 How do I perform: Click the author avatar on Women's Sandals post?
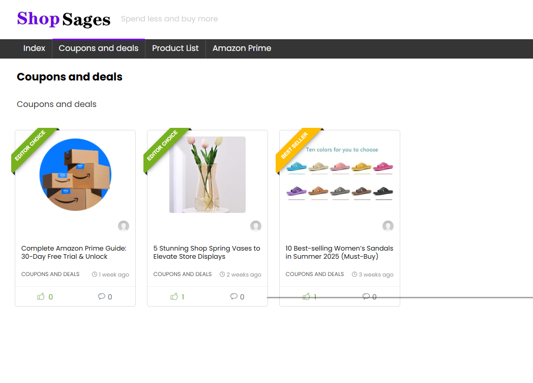pos(388,226)
